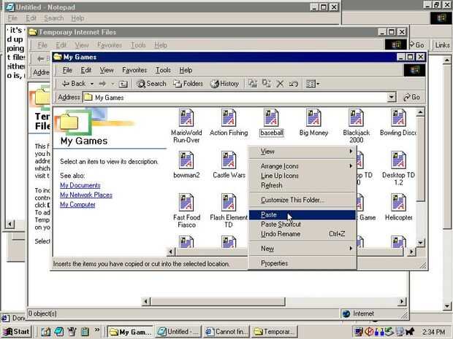Screen dimensions: 453x339
Task: Click the Forward arrow in My Games toolbar
Action: [102, 84]
